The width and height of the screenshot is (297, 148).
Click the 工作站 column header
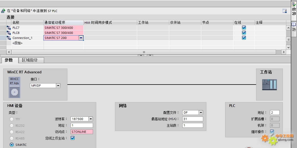153,22
